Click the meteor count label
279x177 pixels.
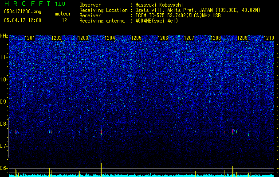coord(63,14)
